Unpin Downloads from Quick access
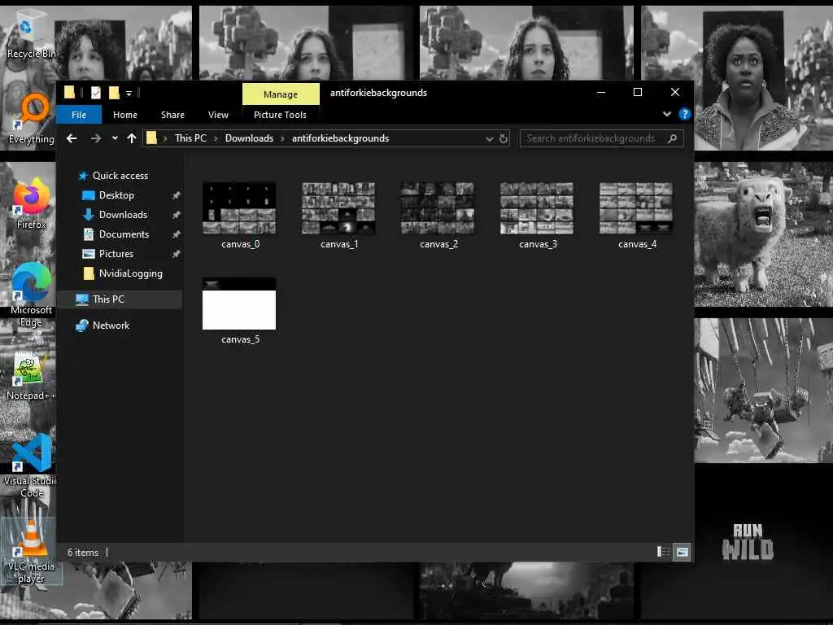833x625 pixels. (x=177, y=215)
